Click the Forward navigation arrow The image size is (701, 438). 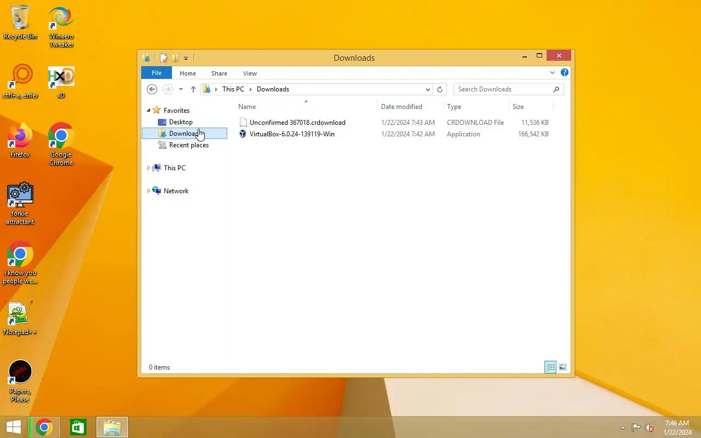pos(168,89)
